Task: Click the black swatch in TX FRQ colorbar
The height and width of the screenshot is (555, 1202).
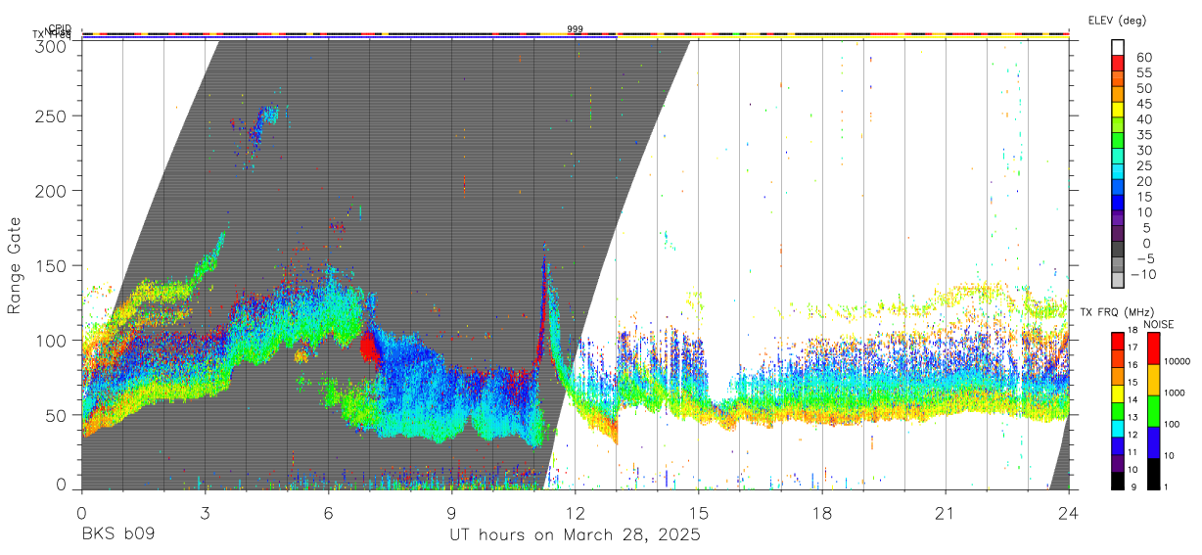Action: coord(1118,479)
